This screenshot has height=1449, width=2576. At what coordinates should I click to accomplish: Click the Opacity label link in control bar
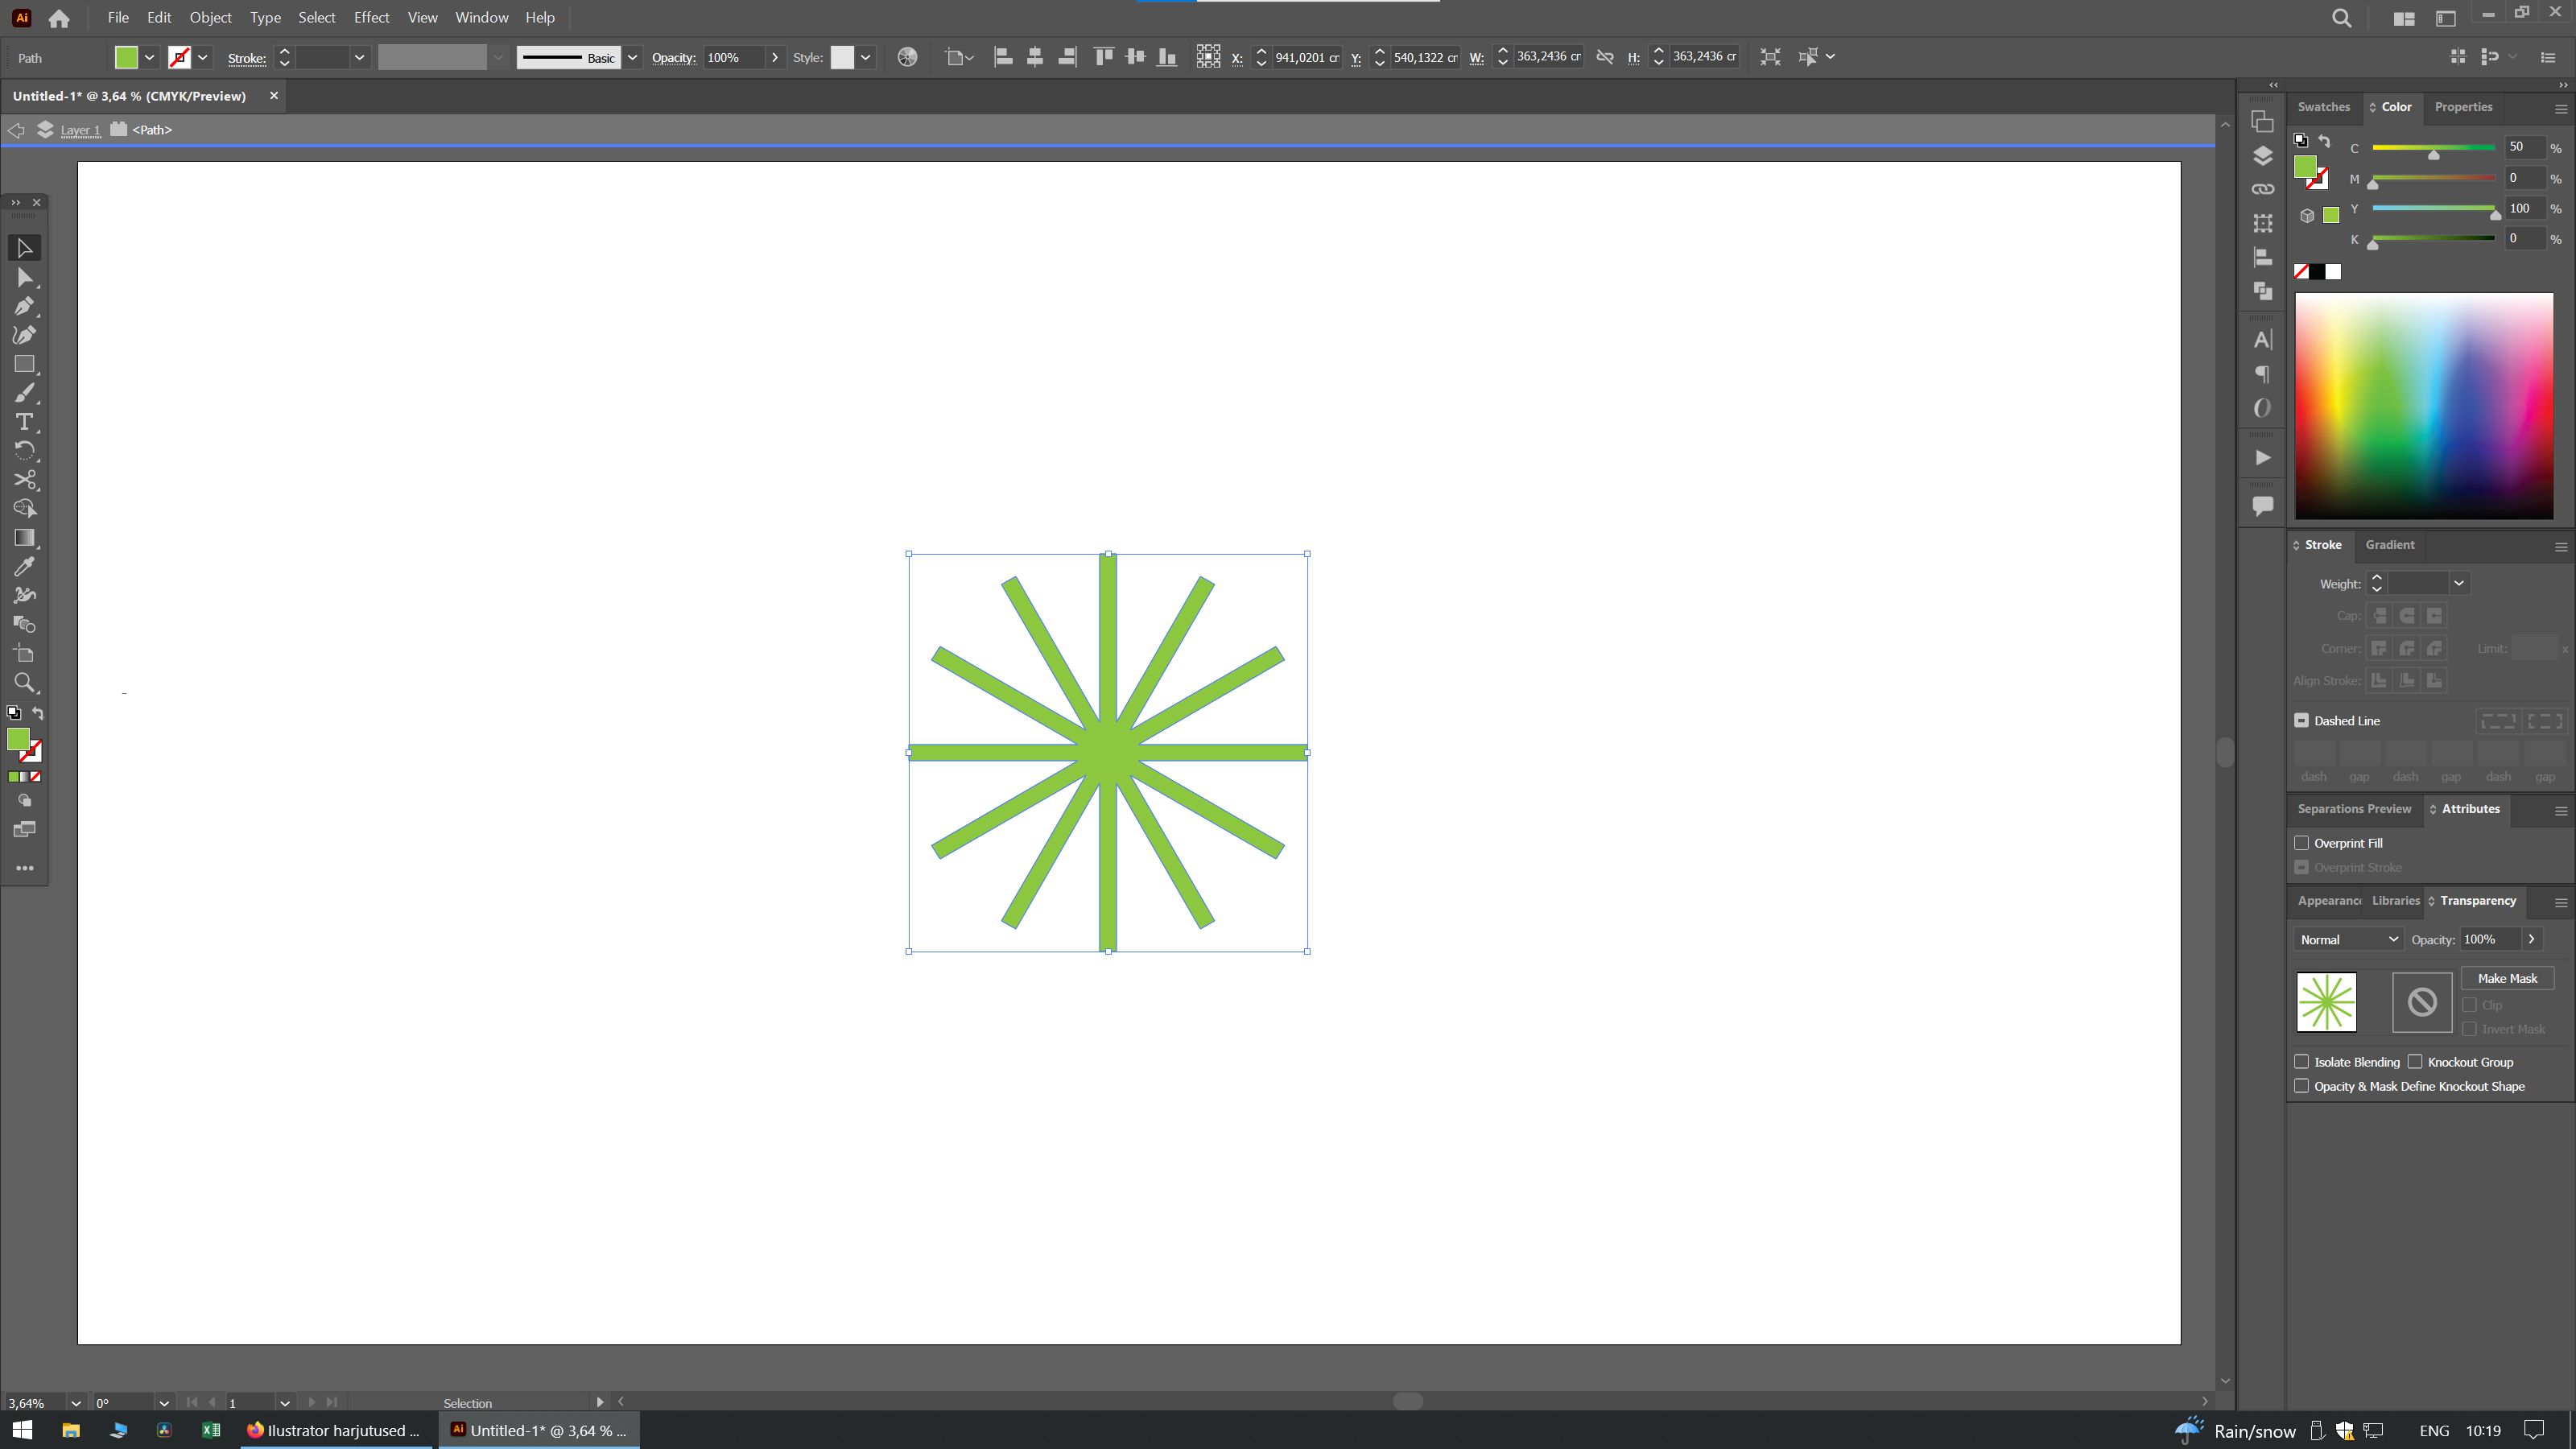click(673, 58)
